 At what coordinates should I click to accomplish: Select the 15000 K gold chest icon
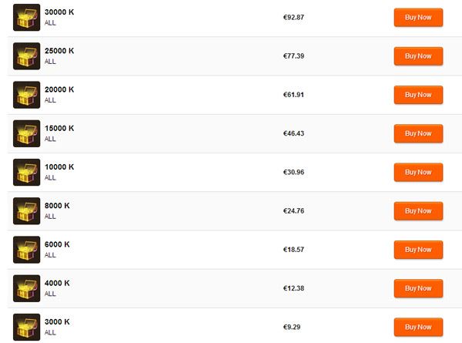[26, 133]
